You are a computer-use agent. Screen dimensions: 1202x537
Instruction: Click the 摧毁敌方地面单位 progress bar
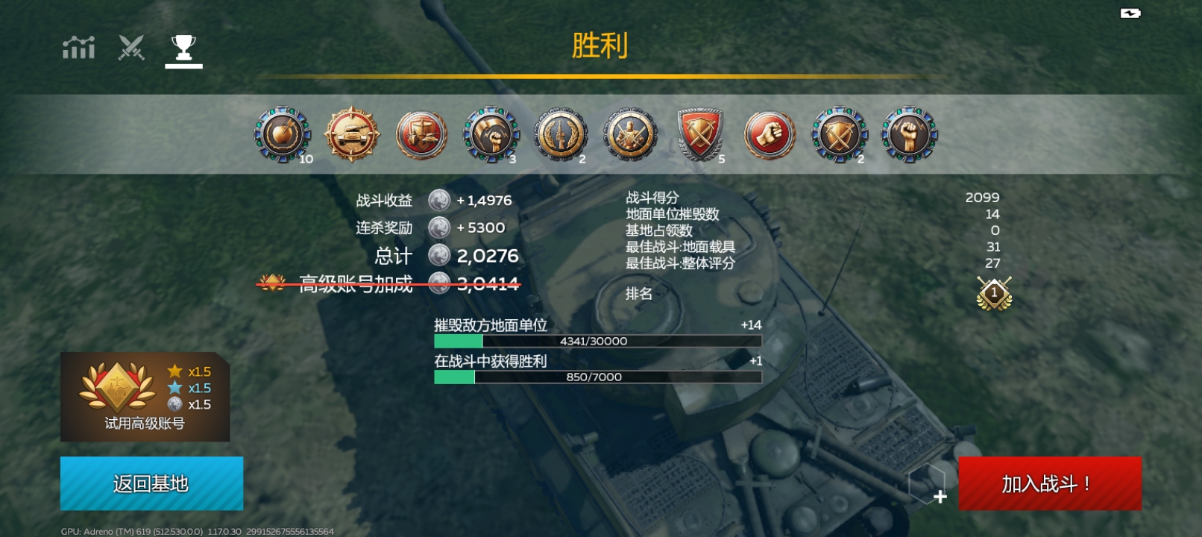click(598, 341)
